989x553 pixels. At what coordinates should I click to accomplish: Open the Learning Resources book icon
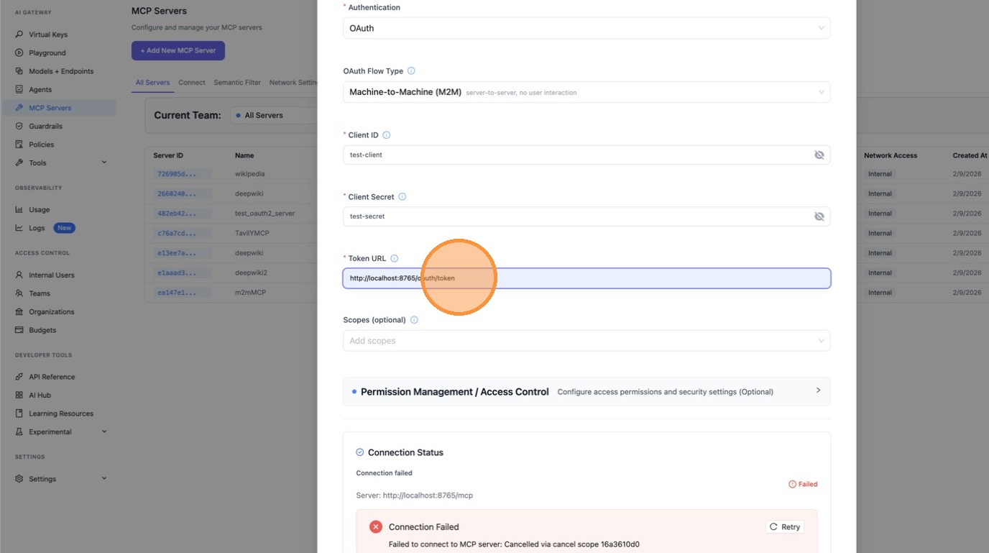[19, 413]
